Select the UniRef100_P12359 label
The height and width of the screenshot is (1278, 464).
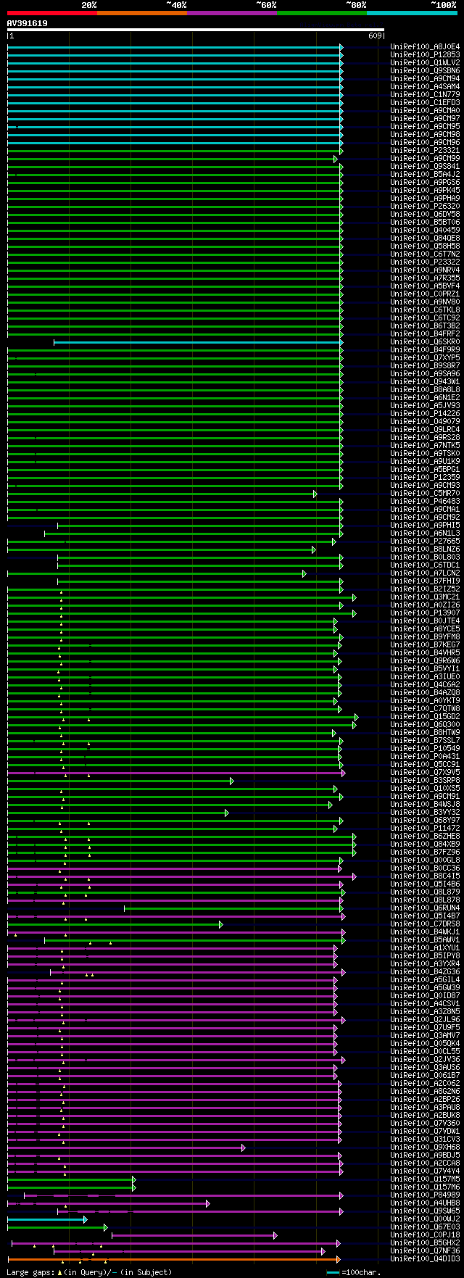click(x=425, y=477)
